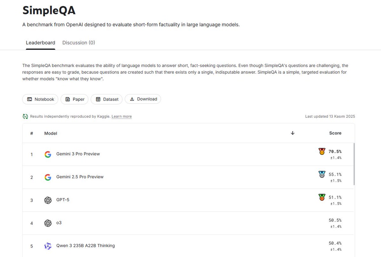
Task: Click the Google logo beside Gemini 3 Pro Preview
Action: (48, 154)
